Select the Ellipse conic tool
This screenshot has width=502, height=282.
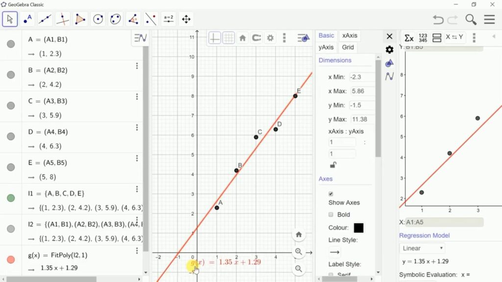[116, 19]
